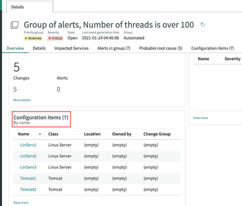This screenshot has height=206, width=242.
Task: Click the More details link
Action: pyautogui.click(x=22, y=100)
